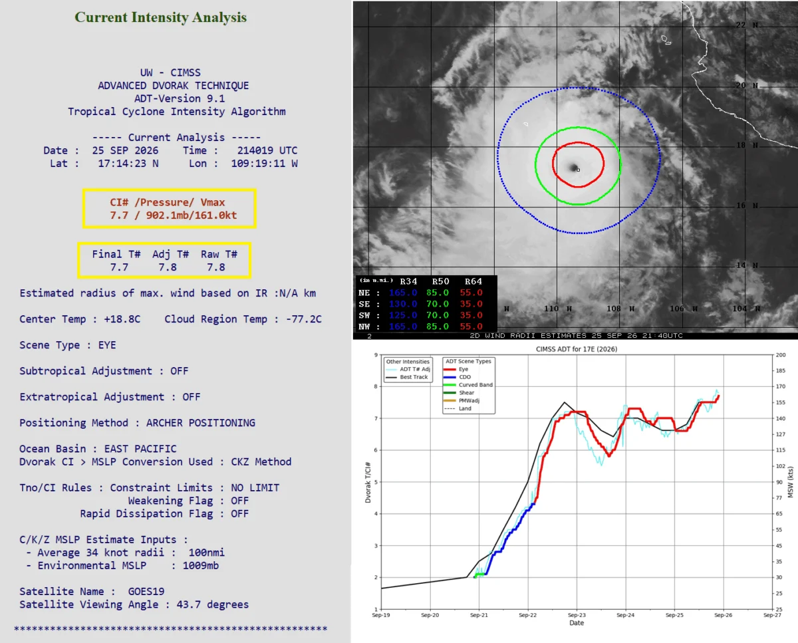Click the "Sep-23" date tick label
Screen dimensions: 798x643
577,615
